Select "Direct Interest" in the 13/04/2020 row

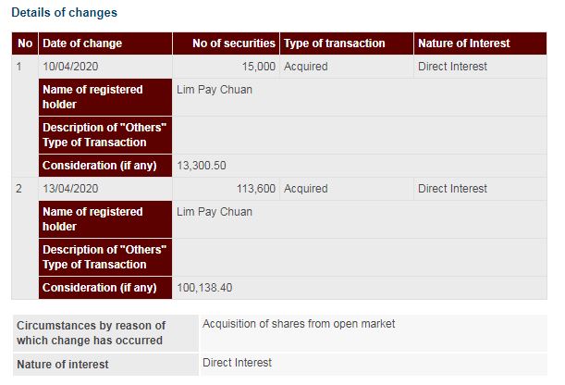click(452, 189)
